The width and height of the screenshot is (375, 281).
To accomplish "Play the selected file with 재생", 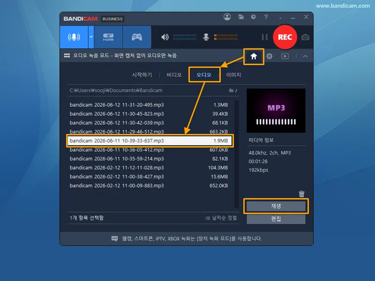I will pos(276,206).
